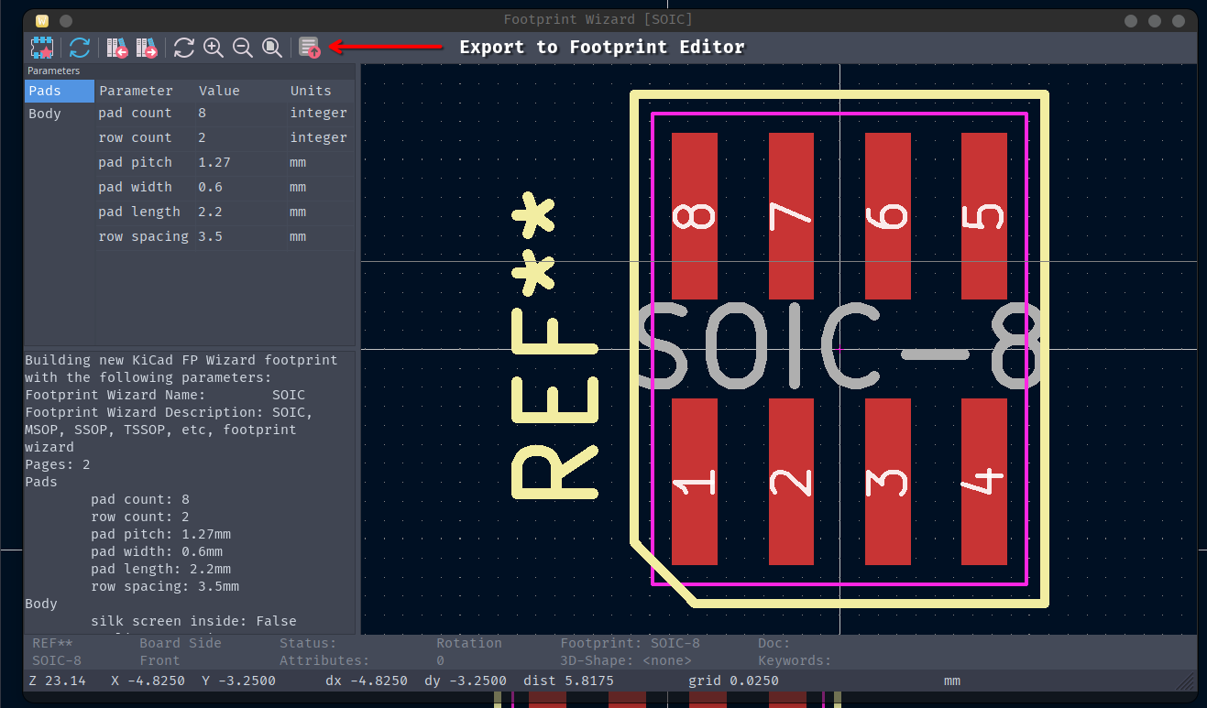Click 'dy -3.2500' in status bar
Viewport: 1207px width, 708px height.
tap(466, 681)
